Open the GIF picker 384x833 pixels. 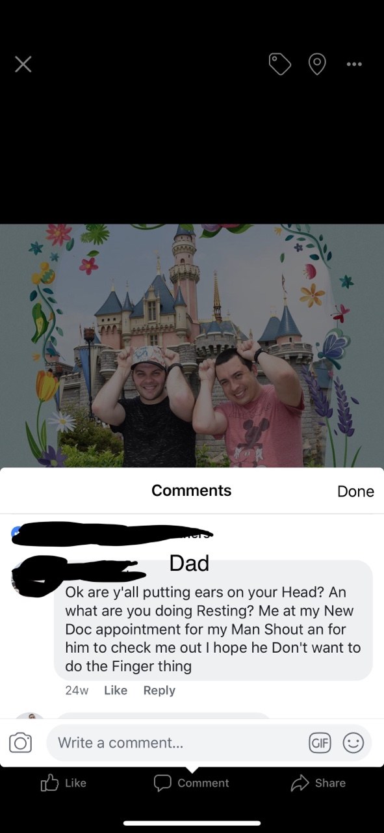point(320,743)
